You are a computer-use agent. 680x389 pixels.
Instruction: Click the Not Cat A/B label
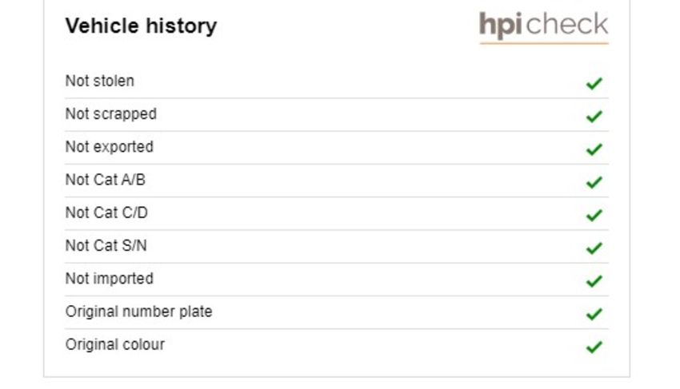coord(106,180)
